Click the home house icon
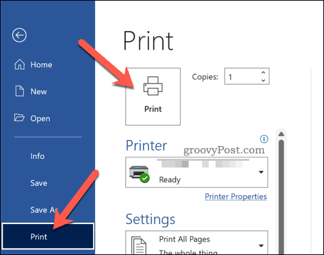324x255 pixels. pyautogui.click(x=20, y=65)
